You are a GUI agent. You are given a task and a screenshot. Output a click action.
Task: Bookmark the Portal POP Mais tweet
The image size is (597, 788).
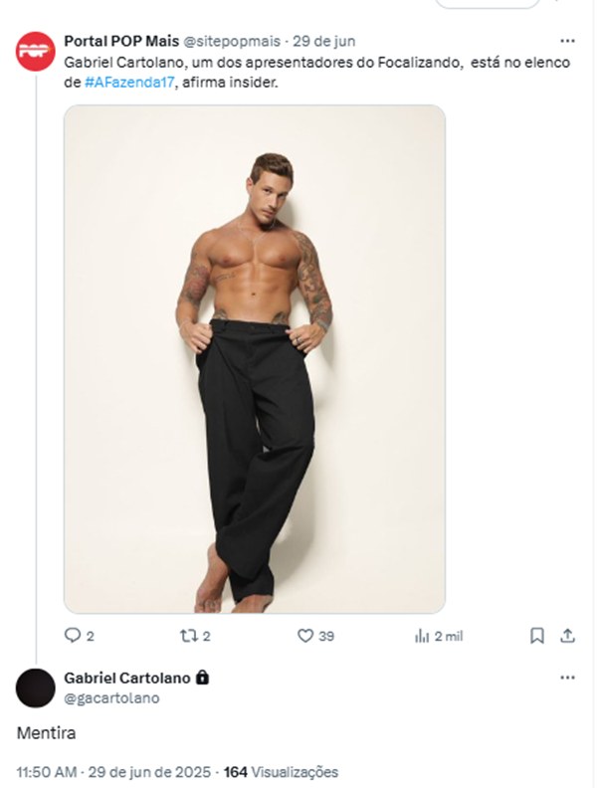[x=537, y=636]
